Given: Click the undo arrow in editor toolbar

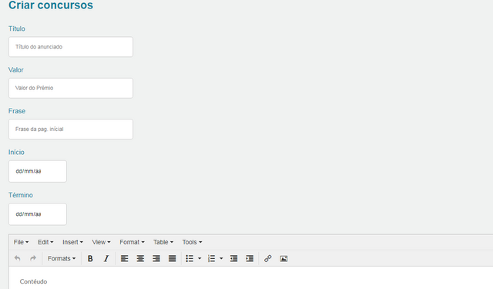Looking at the screenshot, I should tap(17, 258).
